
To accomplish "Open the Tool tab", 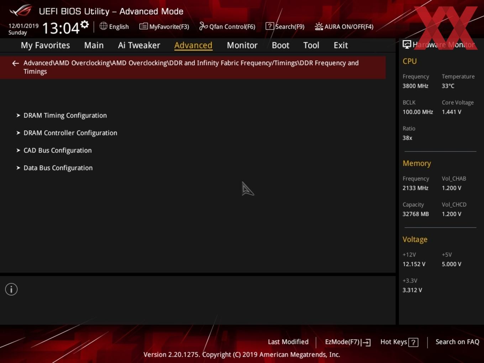I will click(311, 45).
